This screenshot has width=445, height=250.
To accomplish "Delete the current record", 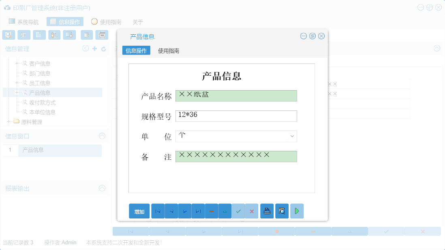I will tap(211, 211).
